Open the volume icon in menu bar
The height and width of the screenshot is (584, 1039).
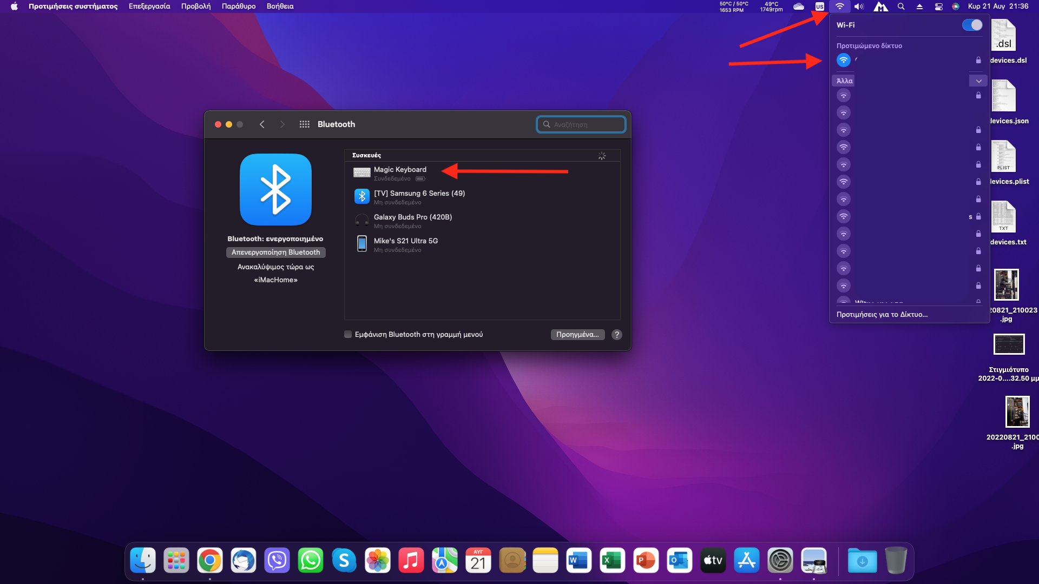[x=859, y=6]
